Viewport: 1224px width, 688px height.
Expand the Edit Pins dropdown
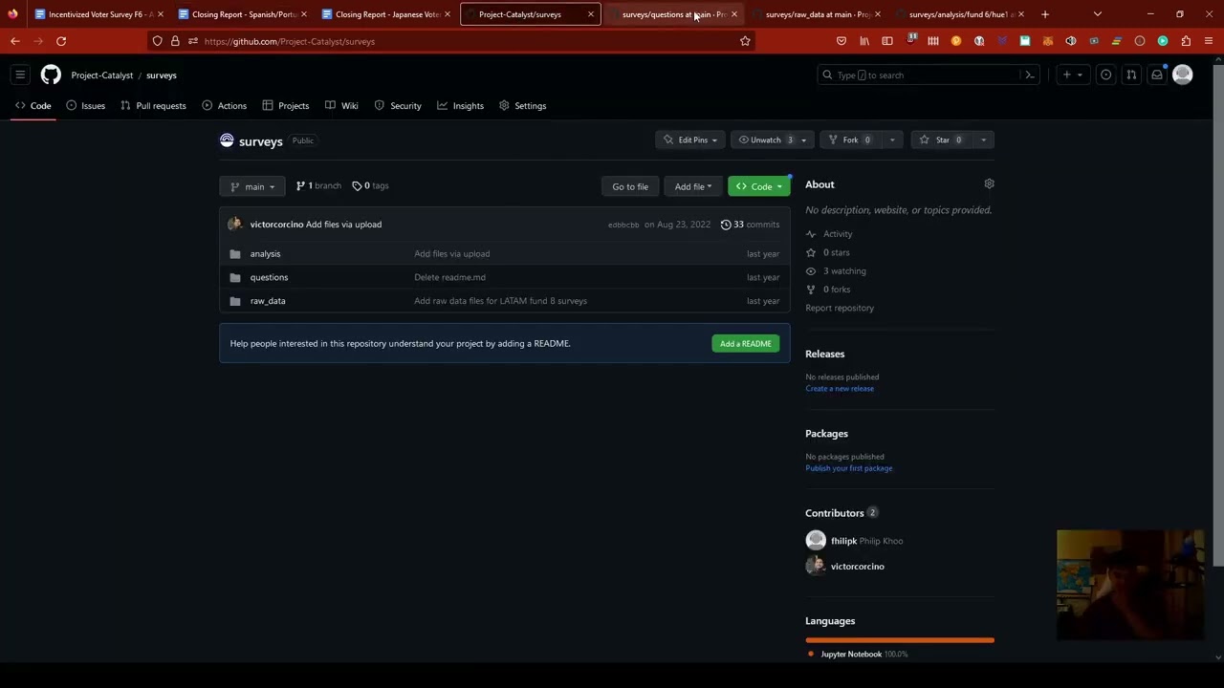[x=690, y=140]
